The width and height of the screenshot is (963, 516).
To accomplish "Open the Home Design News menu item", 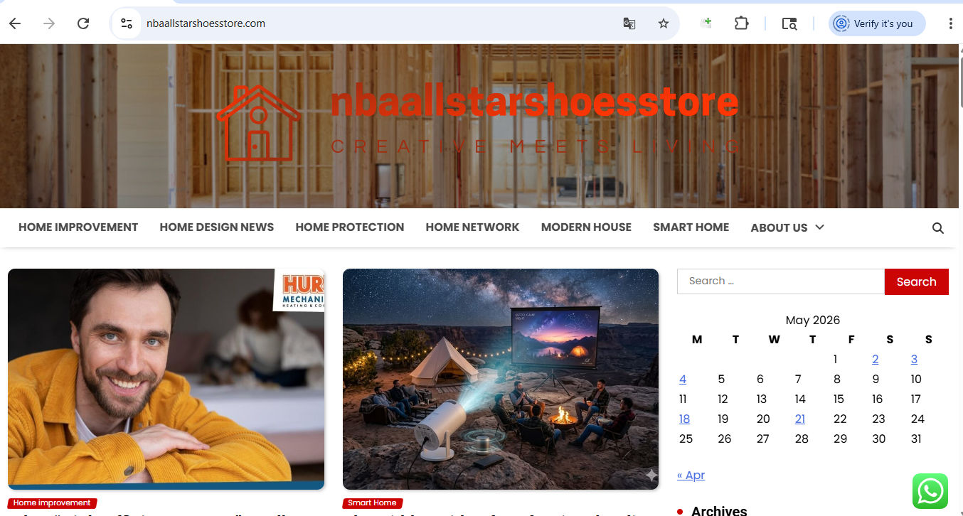I will [x=217, y=227].
